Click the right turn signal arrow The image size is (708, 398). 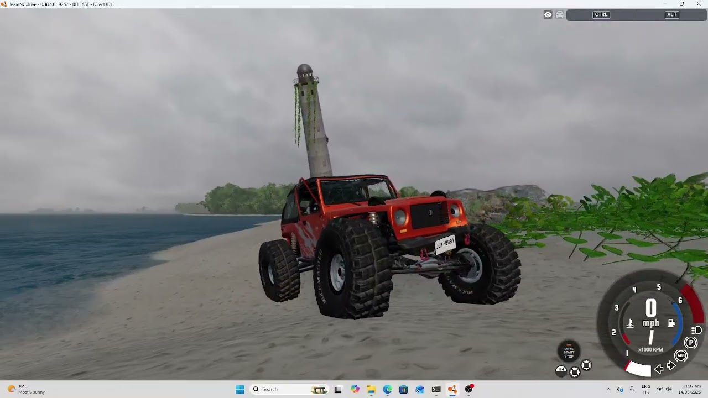pos(671,366)
